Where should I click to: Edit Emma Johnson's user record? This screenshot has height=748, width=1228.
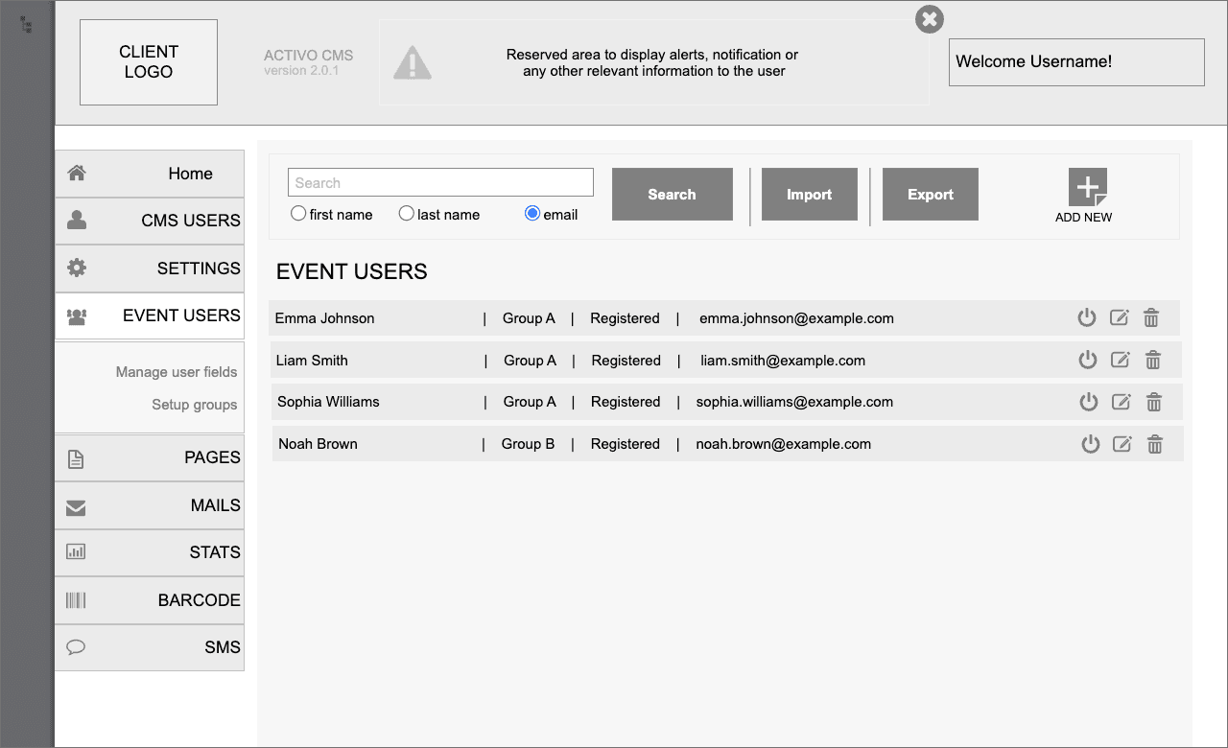(x=1119, y=317)
